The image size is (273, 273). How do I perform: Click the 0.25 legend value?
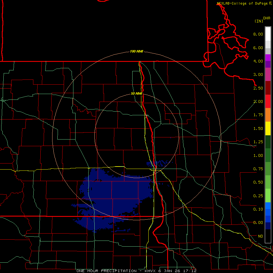pyautogui.click(x=258, y=196)
